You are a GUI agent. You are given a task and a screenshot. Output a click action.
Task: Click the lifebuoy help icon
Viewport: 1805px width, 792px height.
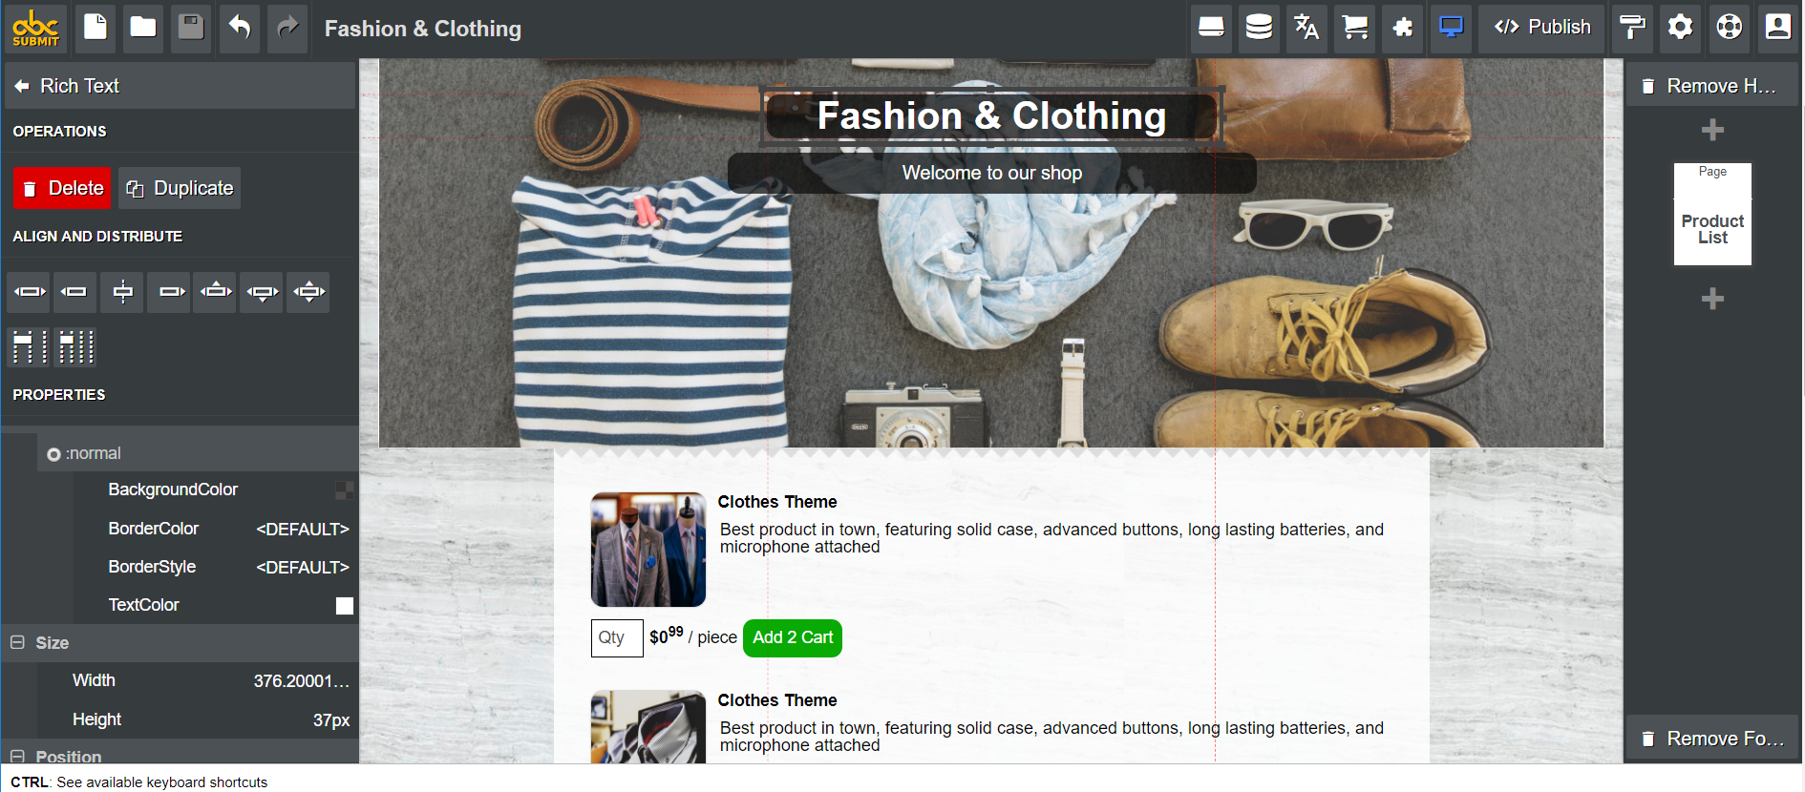(x=1729, y=27)
